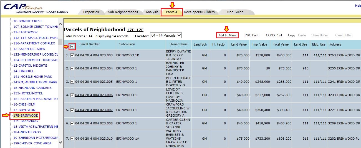Go to the Developers/Builders tab
The height and width of the screenshot is (148, 361).
pyautogui.click(x=199, y=12)
